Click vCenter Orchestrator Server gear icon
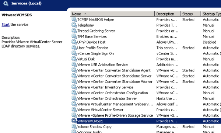This screenshot has height=133, width=221. click(x=74, y=98)
